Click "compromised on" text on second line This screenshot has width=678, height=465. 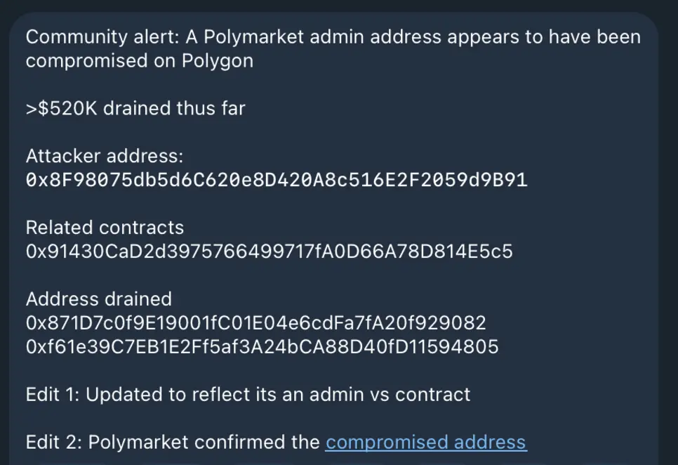[x=100, y=61]
